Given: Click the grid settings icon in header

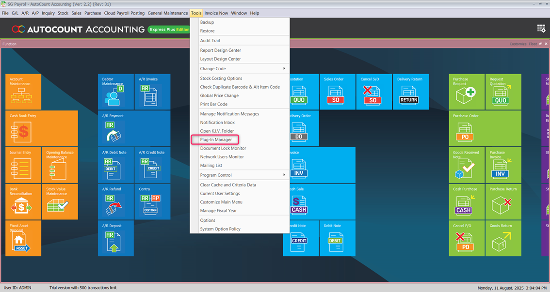Looking at the screenshot, I should tap(541, 29).
